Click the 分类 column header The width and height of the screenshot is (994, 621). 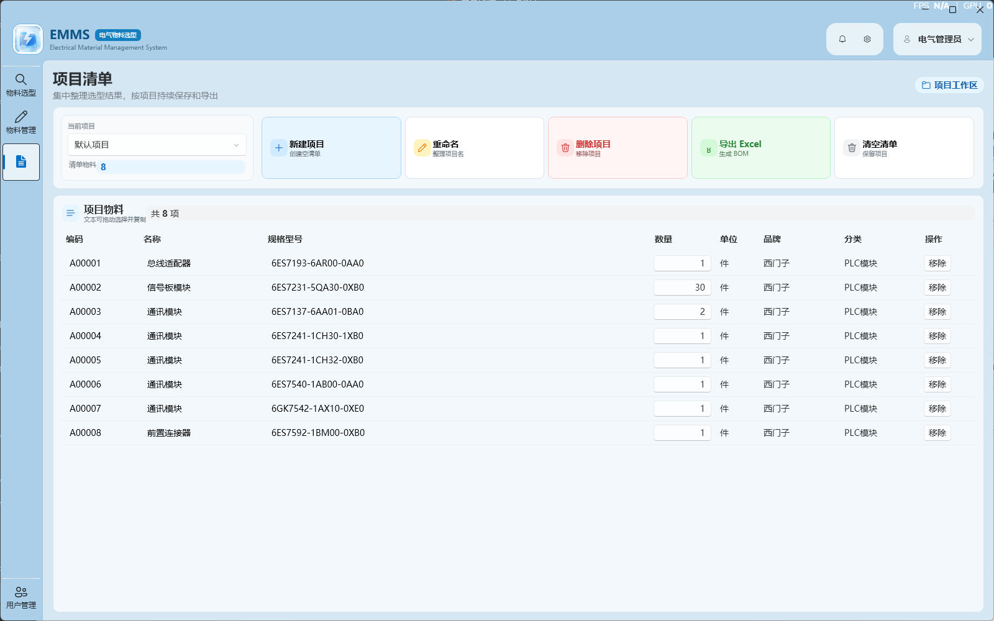point(853,239)
